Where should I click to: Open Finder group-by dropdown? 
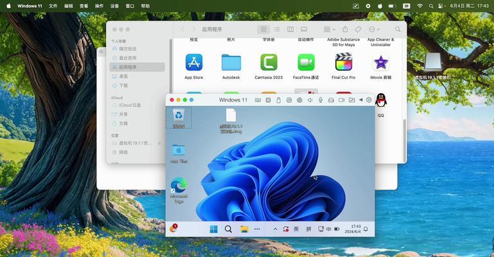click(330, 30)
